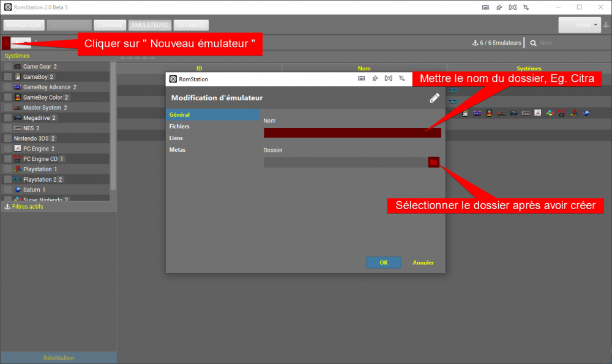The image size is (612, 364).
Task: Click the Playstation logo icon in the Systèmes list
Action: [x=18, y=169]
